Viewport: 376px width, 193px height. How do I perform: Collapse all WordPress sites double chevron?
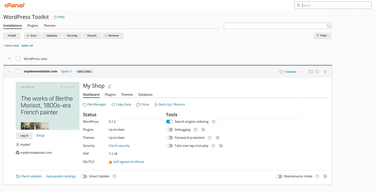(9, 59)
